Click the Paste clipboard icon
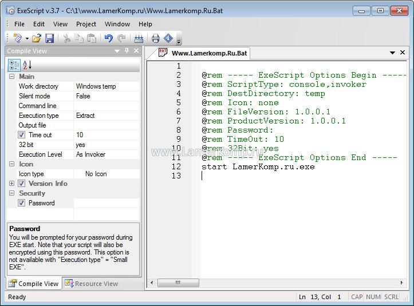Image resolution: width=414 pixels, height=306 pixels. (92, 38)
